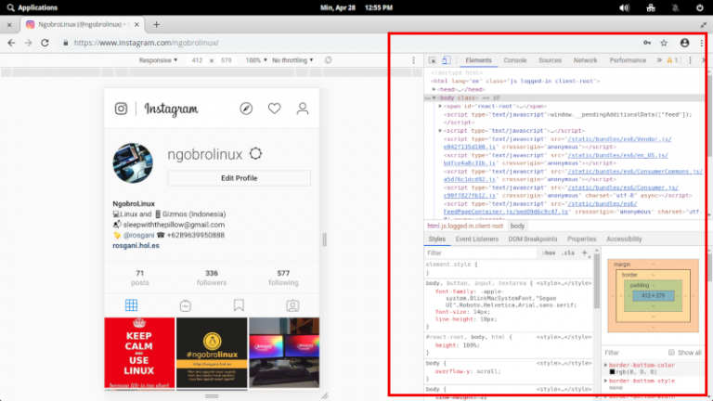Screen dimensions: 713x401
Task: Open the Responsive device dropdown
Action: coord(158,60)
